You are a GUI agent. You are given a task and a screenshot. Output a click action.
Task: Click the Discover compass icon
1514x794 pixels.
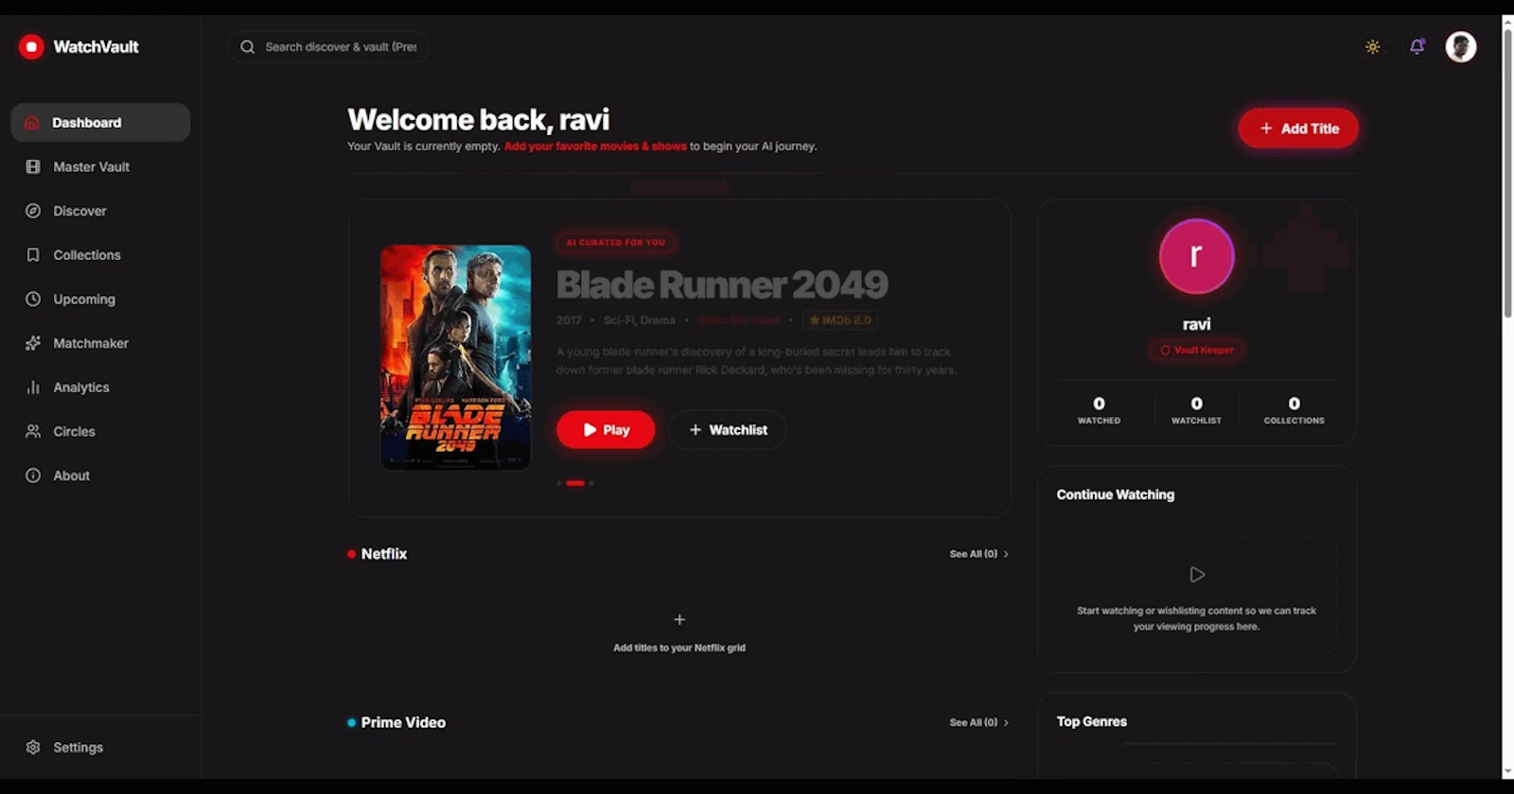coord(33,211)
